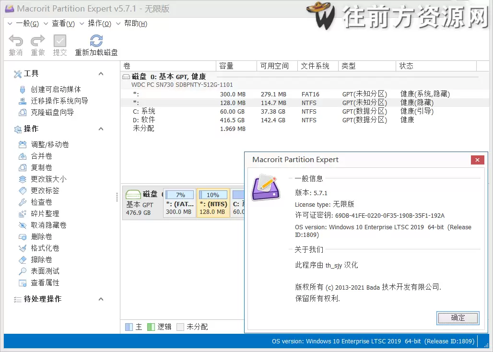Run 表面测试 surface test

pos(45,271)
